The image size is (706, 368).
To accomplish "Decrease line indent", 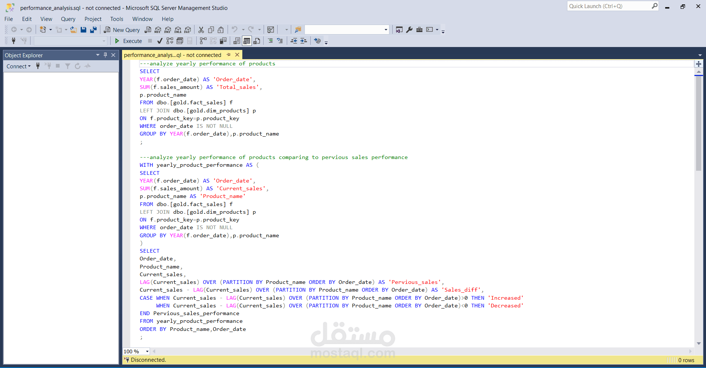I will (x=294, y=41).
